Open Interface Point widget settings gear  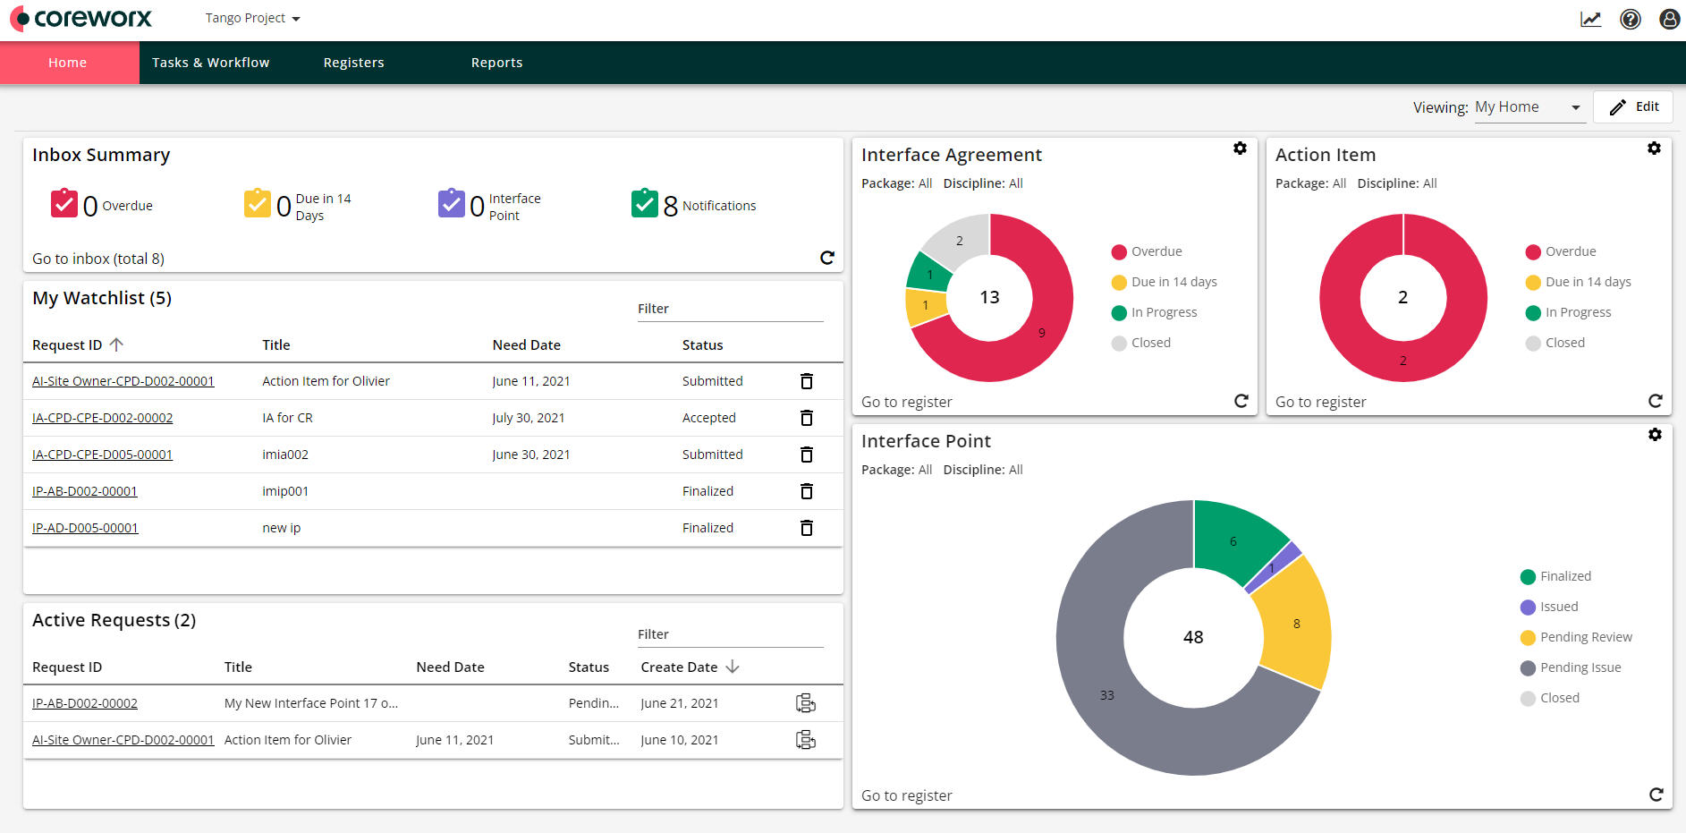pyautogui.click(x=1656, y=435)
